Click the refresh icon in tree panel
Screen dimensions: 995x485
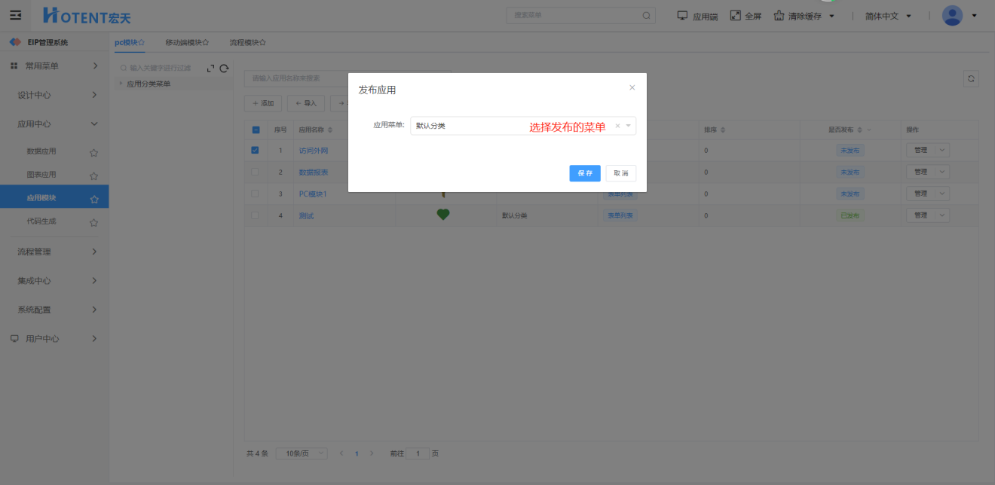click(224, 69)
